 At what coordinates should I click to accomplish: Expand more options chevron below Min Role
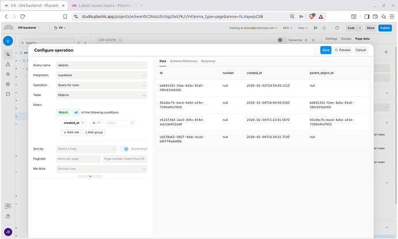tap(91, 176)
